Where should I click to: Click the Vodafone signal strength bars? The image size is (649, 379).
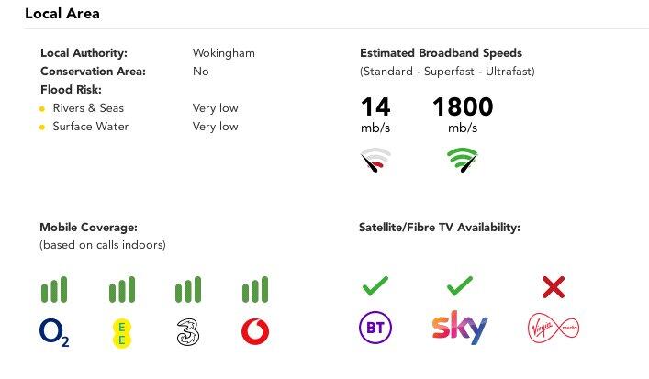(x=254, y=290)
